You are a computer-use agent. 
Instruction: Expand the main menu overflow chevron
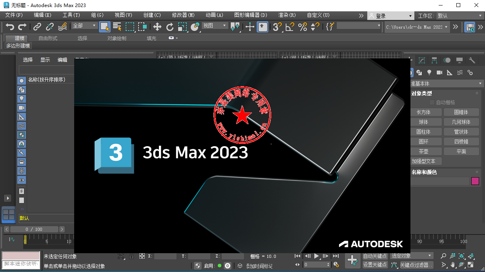click(361, 16)
